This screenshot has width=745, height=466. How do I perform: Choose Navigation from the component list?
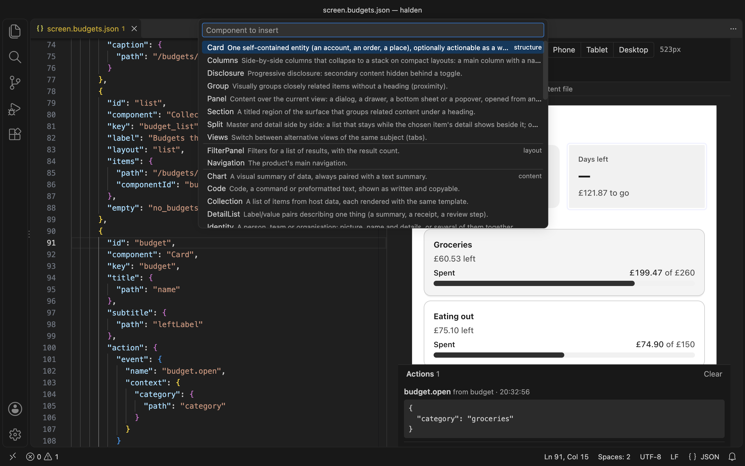point(373,163)
